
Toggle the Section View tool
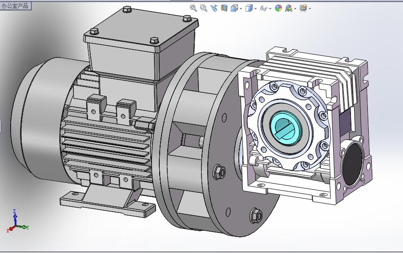pos(224,8)
